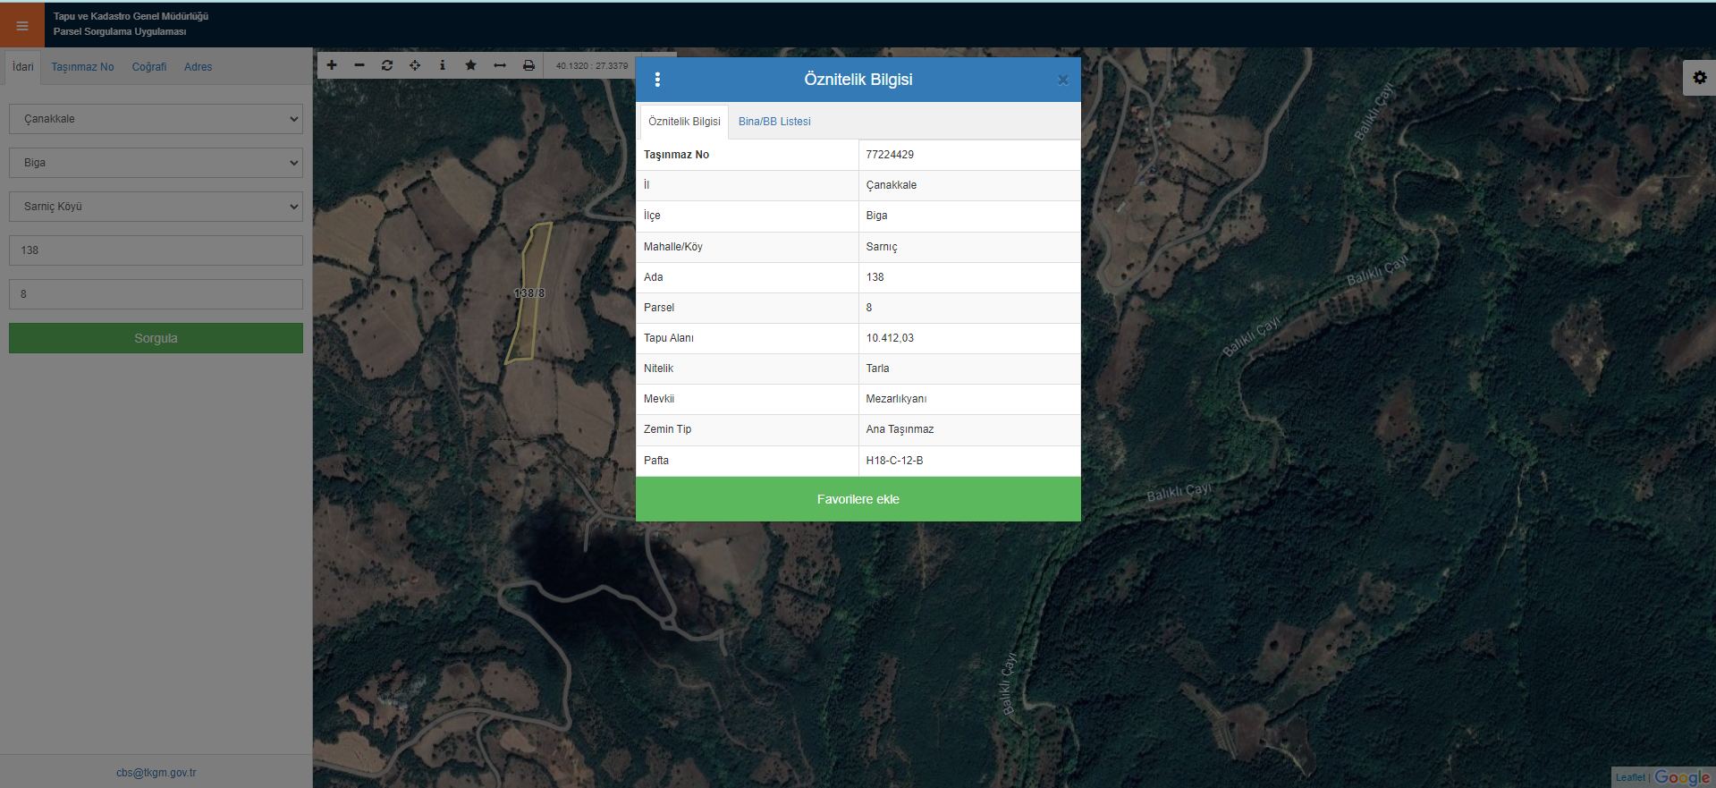
Task: Switch to the Taşınmaz No tab
Action: pos(82,67)
